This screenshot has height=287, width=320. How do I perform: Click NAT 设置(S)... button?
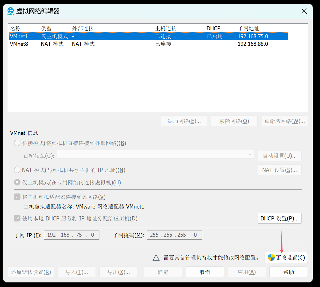pos(280,170)
